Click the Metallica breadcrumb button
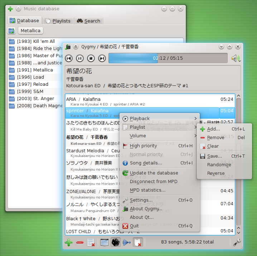This screenshot has height=256, width=257. click(x=31, y=31)
